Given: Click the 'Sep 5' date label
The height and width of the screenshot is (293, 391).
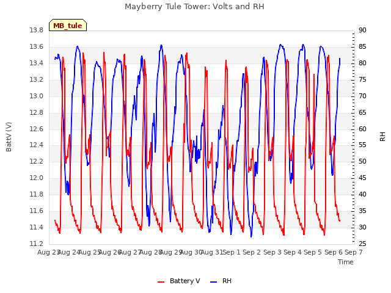Looking at the screenshot, I should point(313,253).
